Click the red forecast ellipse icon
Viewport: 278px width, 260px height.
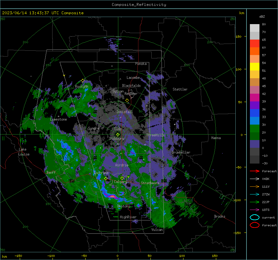[x=255, y=225]
